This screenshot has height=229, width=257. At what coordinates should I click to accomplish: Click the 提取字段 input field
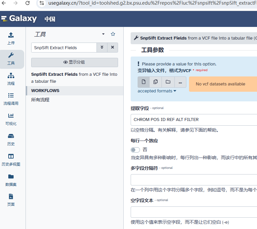click(194, 120)
